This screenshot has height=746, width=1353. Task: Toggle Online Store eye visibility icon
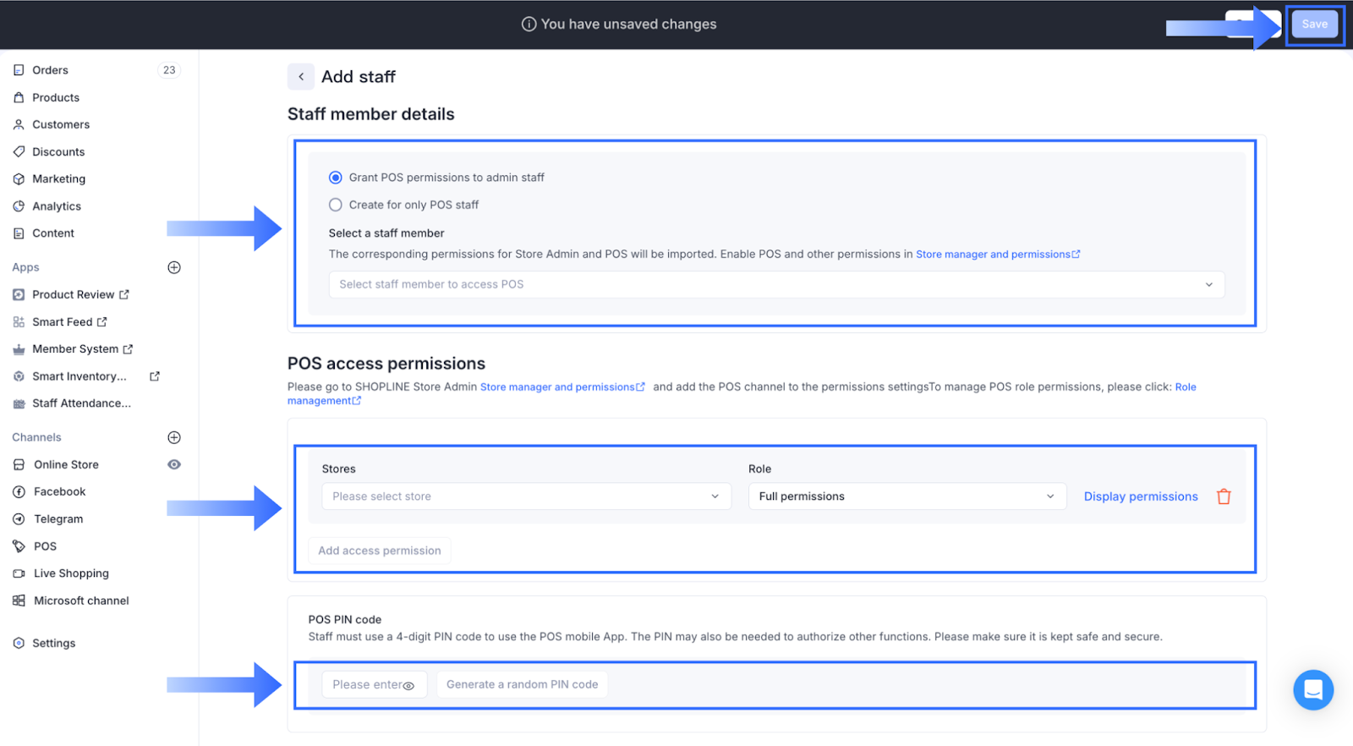click(174, 464)
